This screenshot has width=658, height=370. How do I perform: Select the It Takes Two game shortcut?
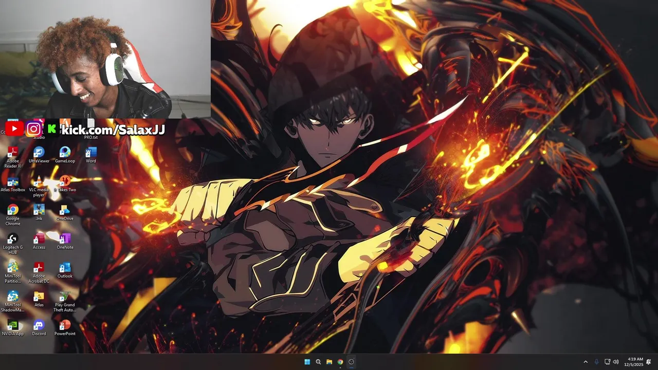(x=65, y=184)
